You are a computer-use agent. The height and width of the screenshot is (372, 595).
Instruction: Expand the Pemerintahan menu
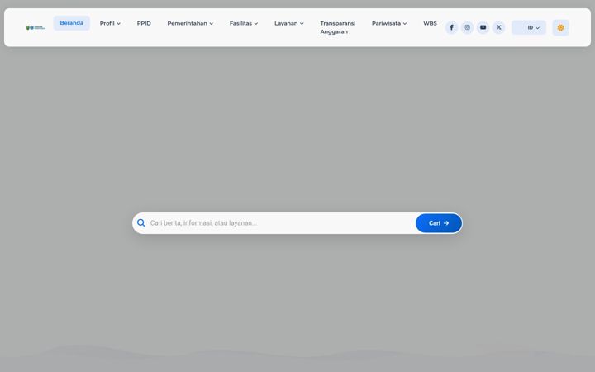(x=190, y=23)
